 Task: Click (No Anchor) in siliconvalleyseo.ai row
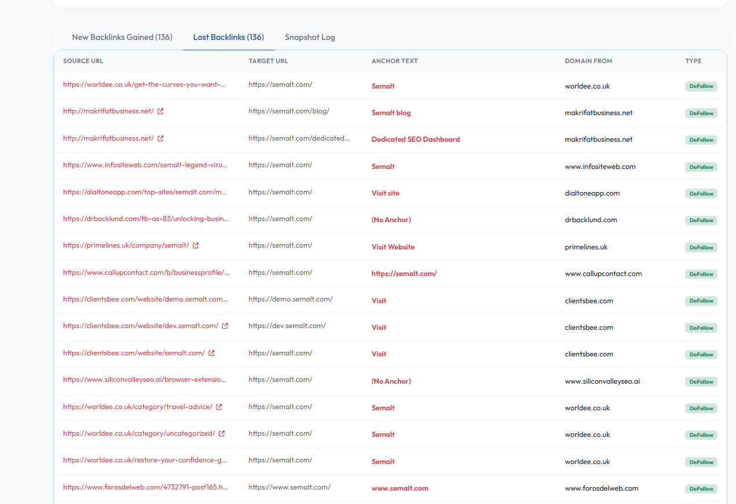tap(391, 381)
